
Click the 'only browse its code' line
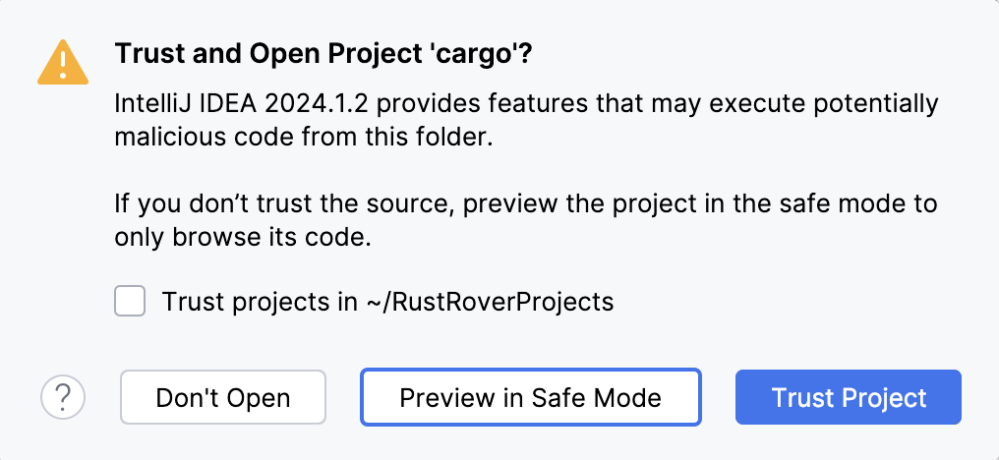(x=242, y=238)
